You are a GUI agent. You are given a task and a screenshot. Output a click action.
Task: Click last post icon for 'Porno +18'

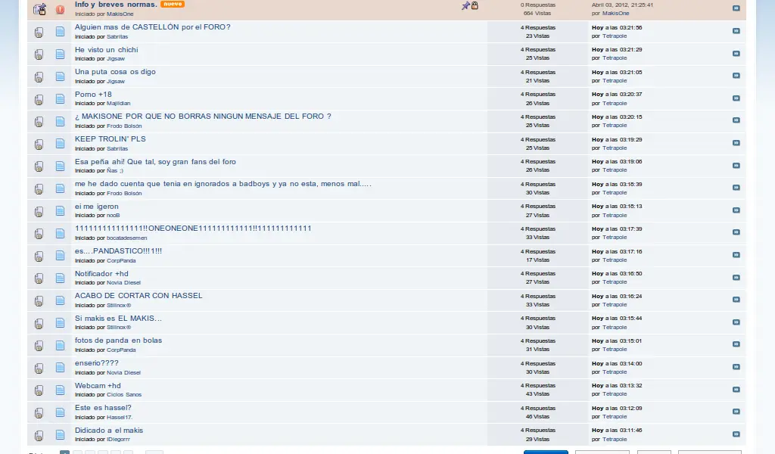click(x=736, y=98)
